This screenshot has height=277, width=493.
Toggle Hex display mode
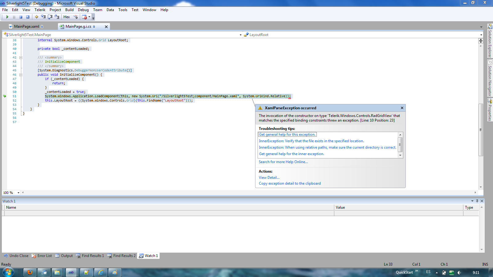[x=67, y=17]
